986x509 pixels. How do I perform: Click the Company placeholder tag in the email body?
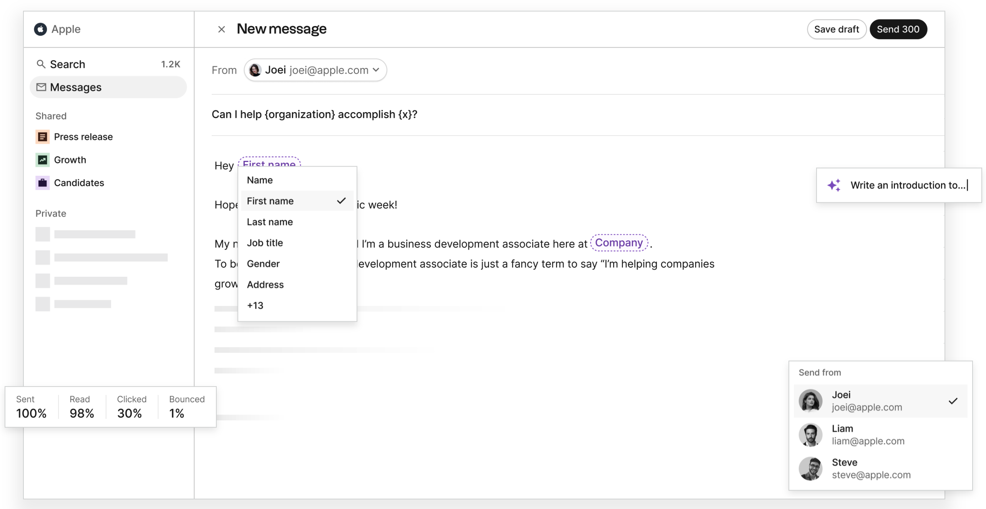tap(619, 243)
